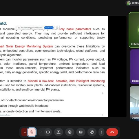Click the 'through web/mobile interfaces' line
This screenshot has width=139, height=139.
tap(28, 106)
